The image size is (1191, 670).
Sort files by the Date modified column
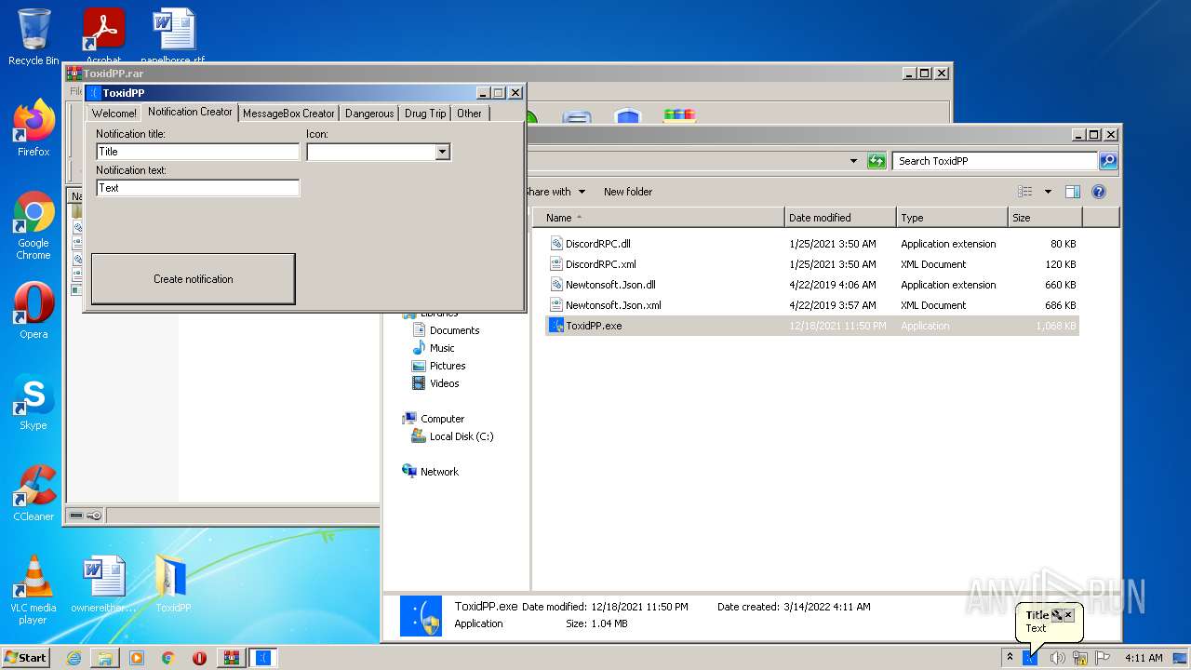click(840, 218)
